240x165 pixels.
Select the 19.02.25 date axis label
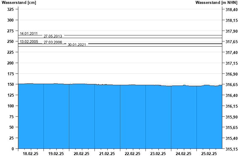[56, 154]
